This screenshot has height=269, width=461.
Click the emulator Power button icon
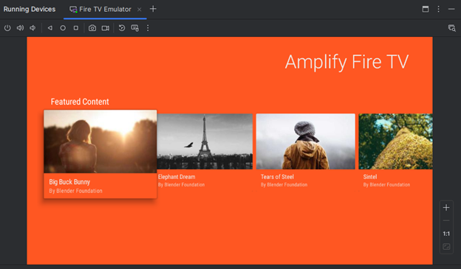pyautogui.click(x=7, y=28)
